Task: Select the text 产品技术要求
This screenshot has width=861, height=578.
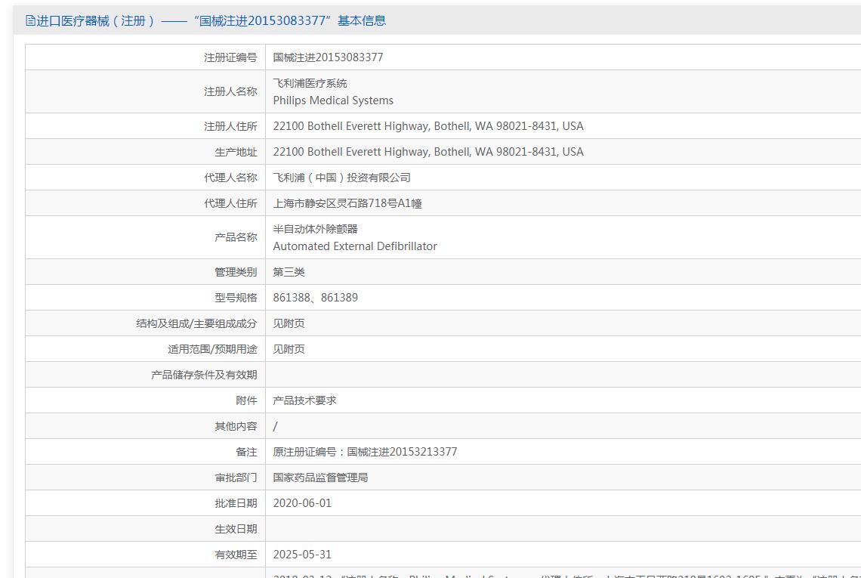Action: coord(305,400)
